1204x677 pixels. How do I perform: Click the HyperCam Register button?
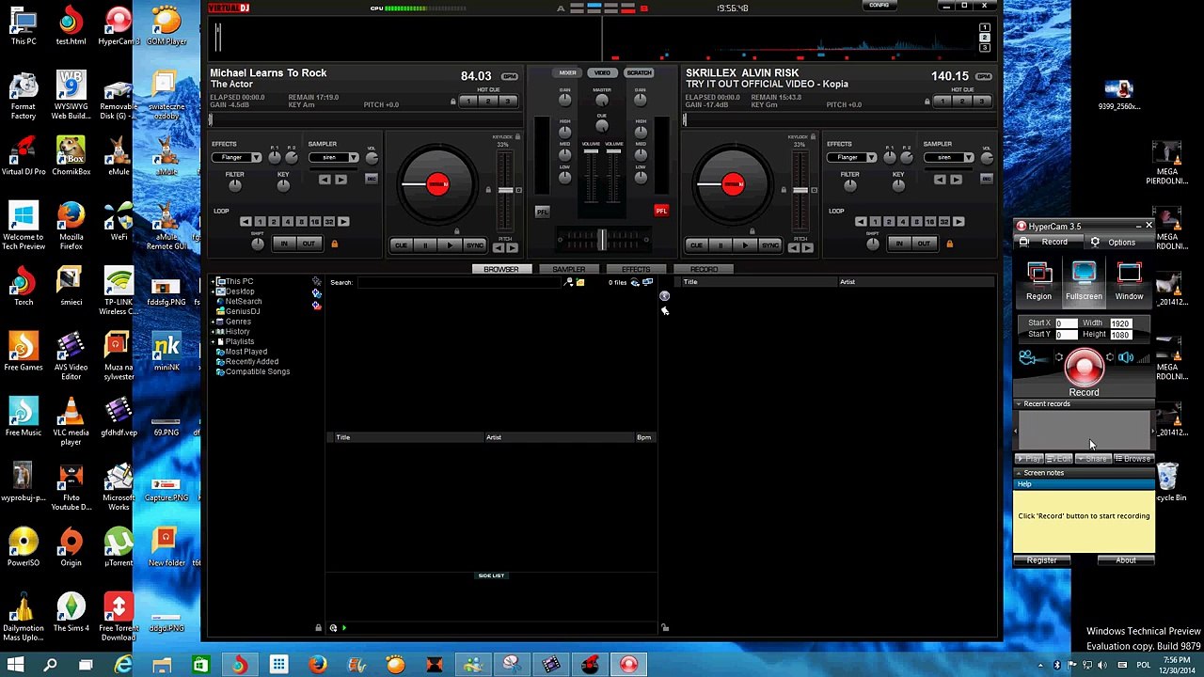[x=1041, y=560]
